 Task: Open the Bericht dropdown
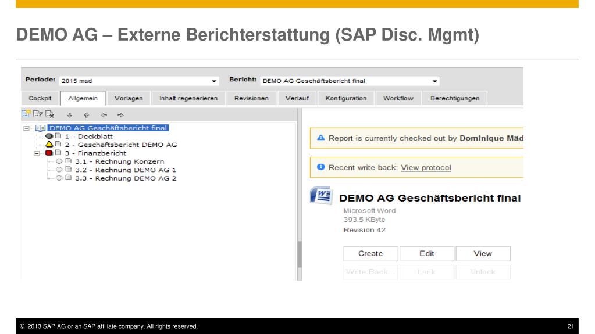pyautogui.click(x=350, y=81)
